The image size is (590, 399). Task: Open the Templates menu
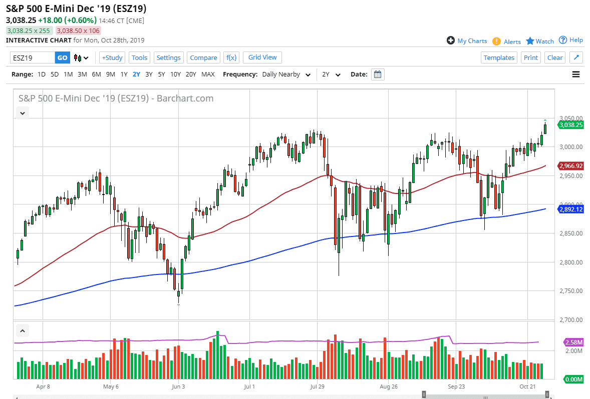[x=499, y=57]
